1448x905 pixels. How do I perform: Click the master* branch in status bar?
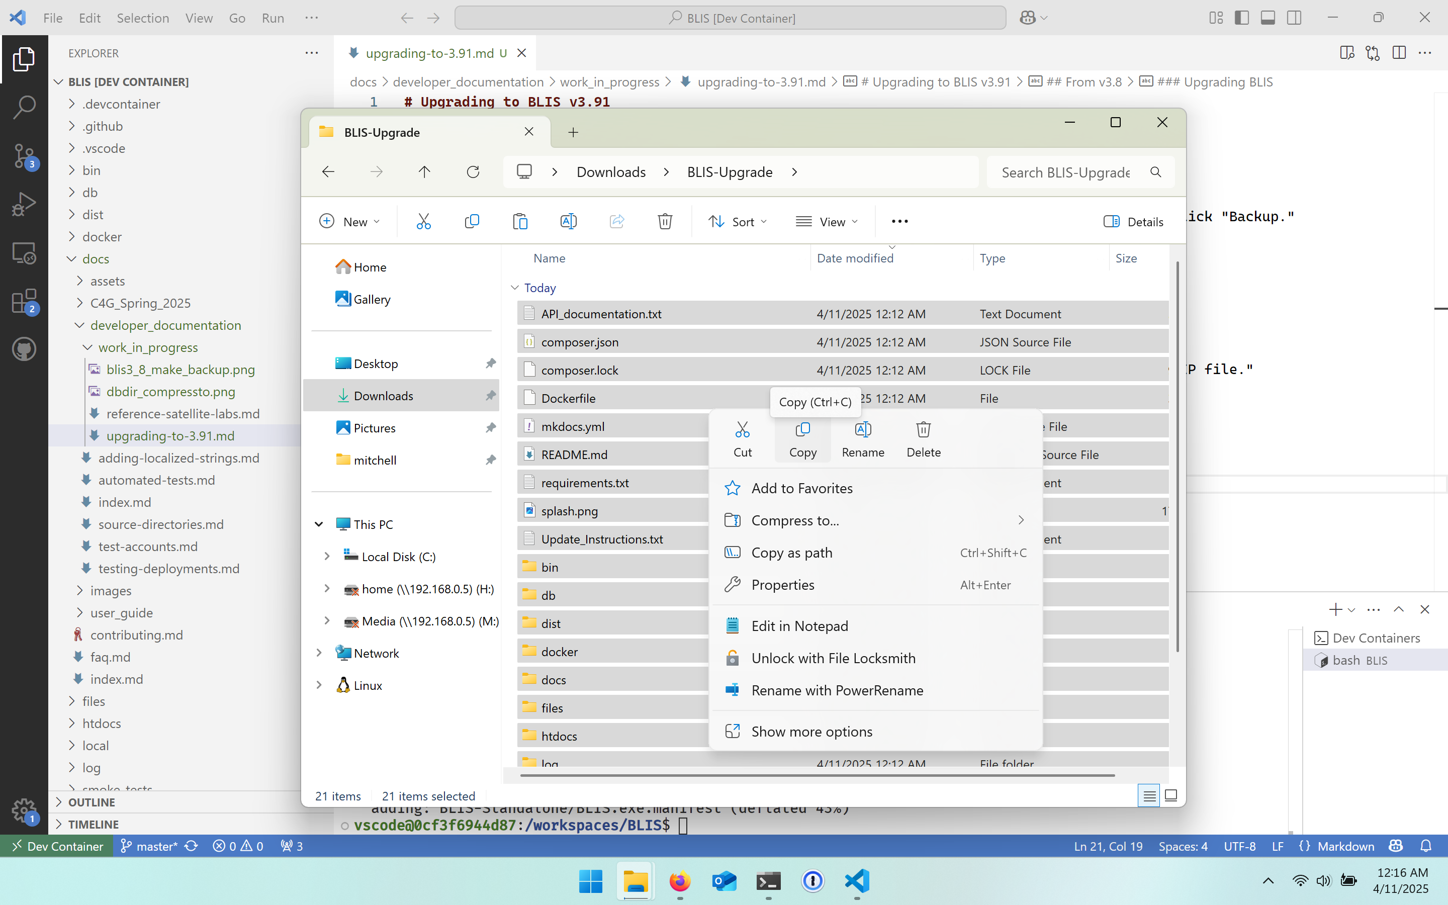(x=149, y=846)
